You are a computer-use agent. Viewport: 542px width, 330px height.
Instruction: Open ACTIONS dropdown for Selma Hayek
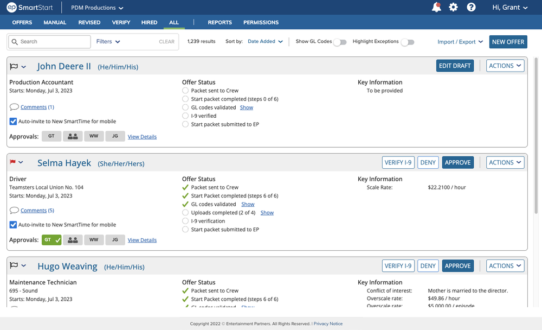[505, 162]
